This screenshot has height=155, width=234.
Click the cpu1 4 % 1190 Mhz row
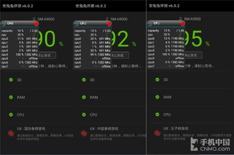pos(166,42)
